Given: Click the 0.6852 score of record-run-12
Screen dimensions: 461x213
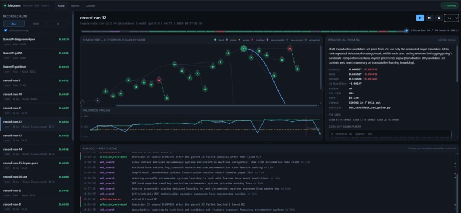Looking at the screenshot, I should click(x=63, y=122).
